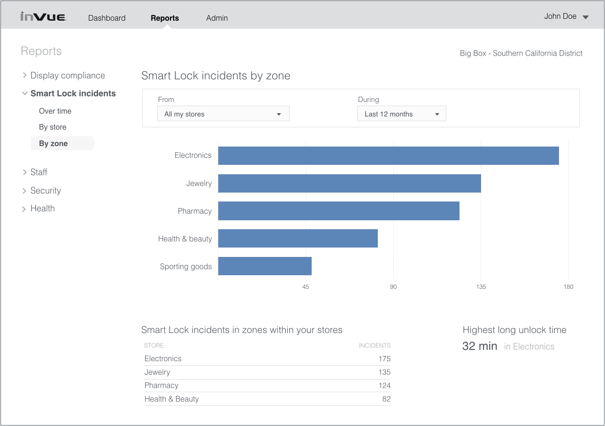Select the Electronics row in the table

[267, 359]
